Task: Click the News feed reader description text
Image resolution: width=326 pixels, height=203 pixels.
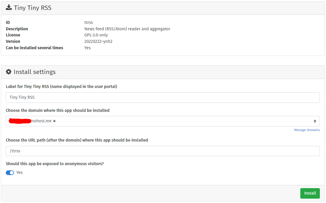Action: click(x=127, y=29)
